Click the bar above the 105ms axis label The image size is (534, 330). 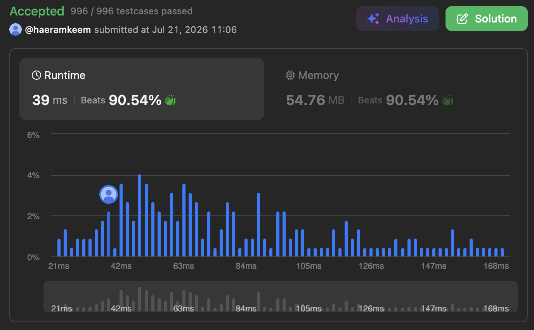pyautogui.click(x=309, y=252)
